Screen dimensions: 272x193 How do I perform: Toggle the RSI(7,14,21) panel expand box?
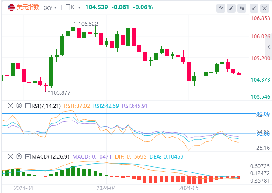point(27,105)
